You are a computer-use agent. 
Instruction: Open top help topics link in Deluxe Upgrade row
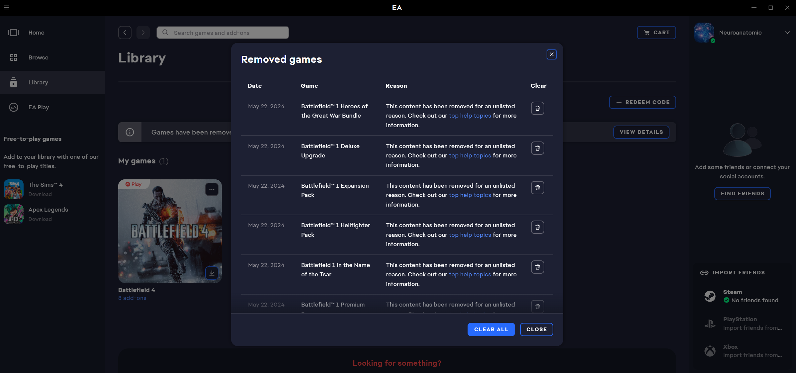click(x=470, y=155)
